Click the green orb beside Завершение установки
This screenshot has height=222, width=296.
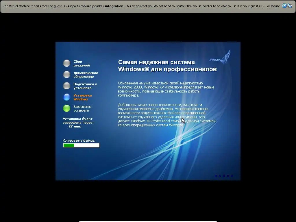(x=66, y=108)
